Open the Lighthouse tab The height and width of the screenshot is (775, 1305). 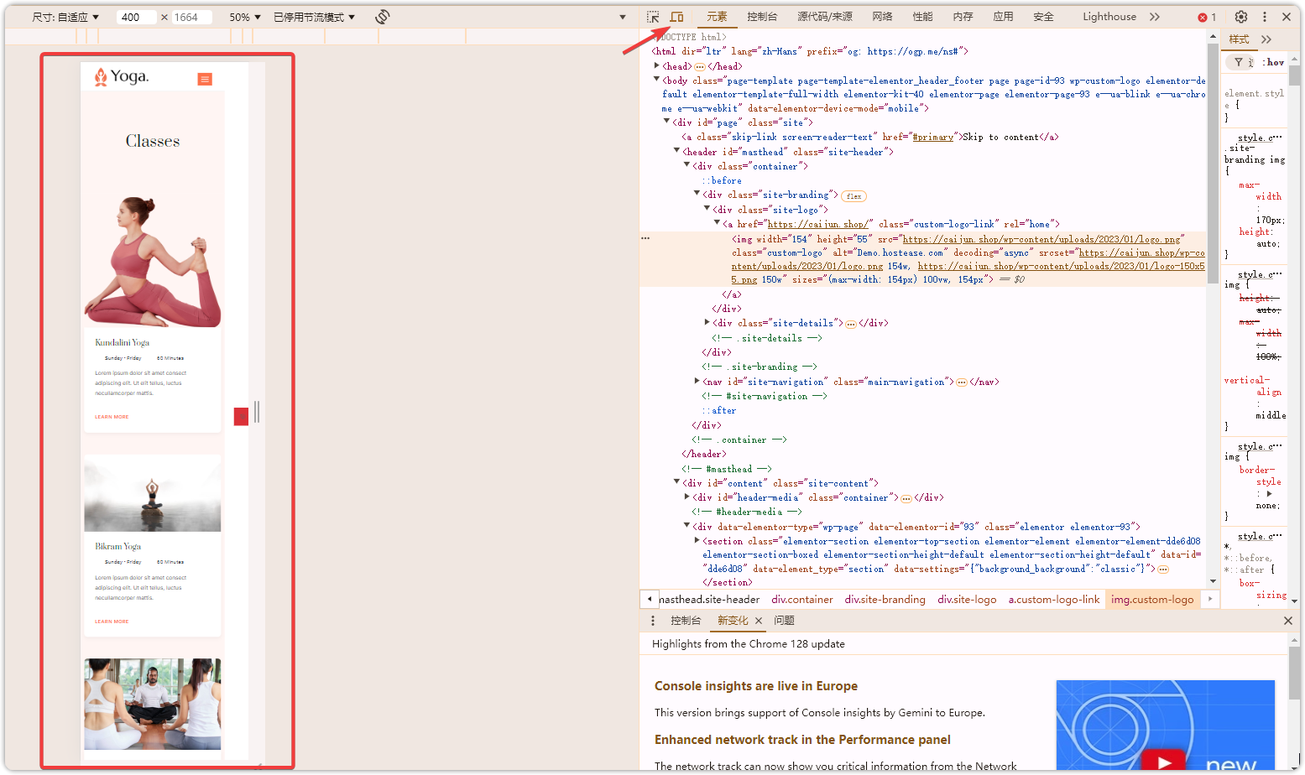1109,17
